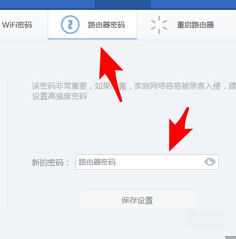The width and height of the screenshot is (236, 239).
Task: Click the 新的密码 field label
Action: pyautogui.click(x=50, y=163)
